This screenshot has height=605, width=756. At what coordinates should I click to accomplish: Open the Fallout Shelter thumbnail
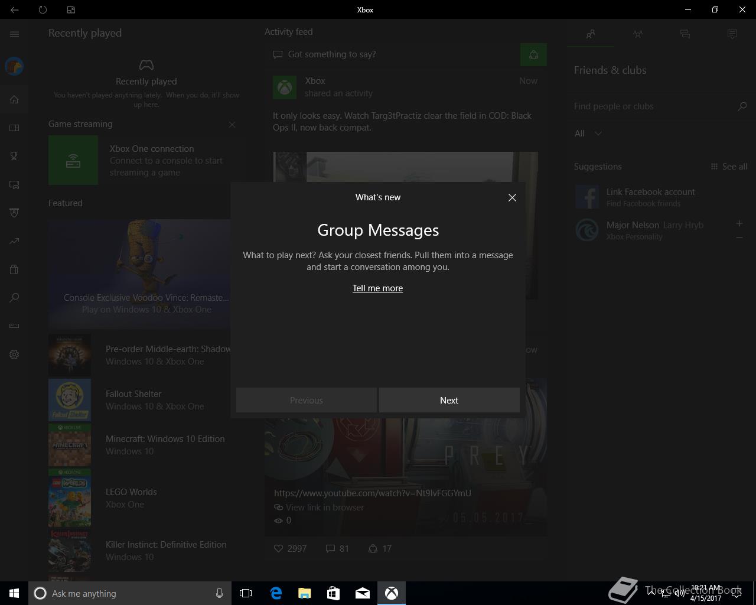(x=70, y=400)
